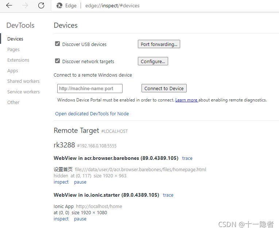279x231 pixels.
Task: Select Devices in DevTools sidebar
Action: (x=15, y=39)
